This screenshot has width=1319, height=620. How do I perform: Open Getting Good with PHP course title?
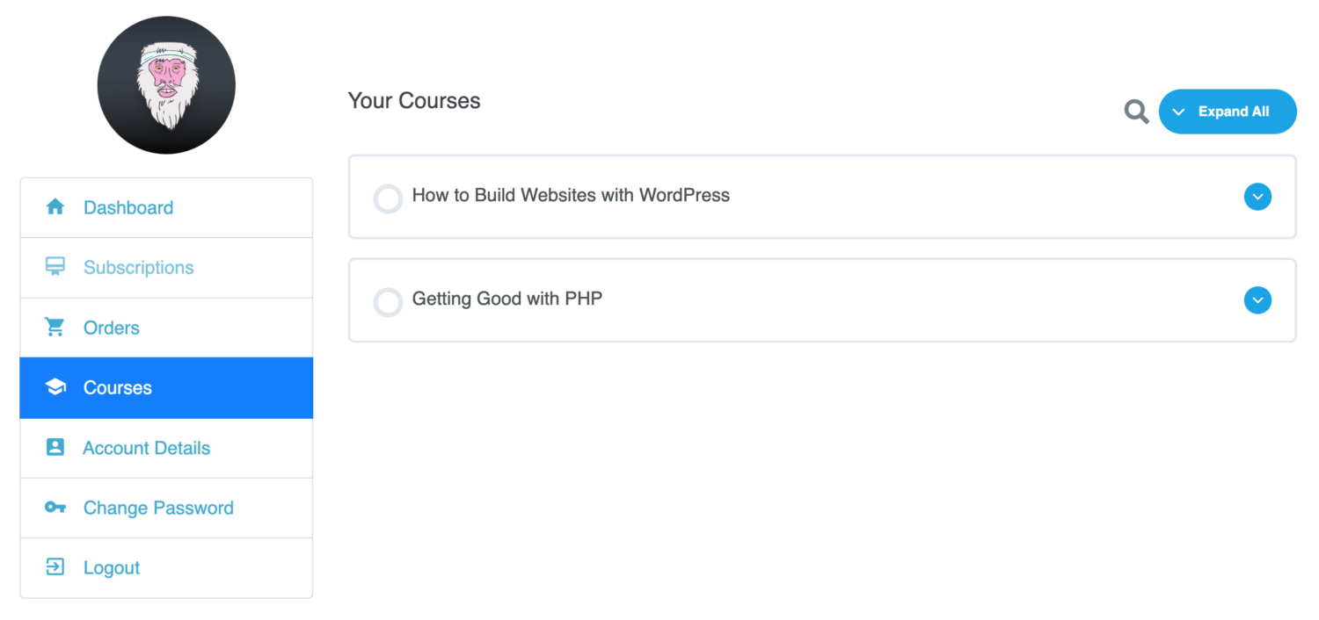tap(507, 299)
